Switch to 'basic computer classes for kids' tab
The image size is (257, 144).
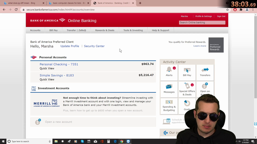(69, 3)
